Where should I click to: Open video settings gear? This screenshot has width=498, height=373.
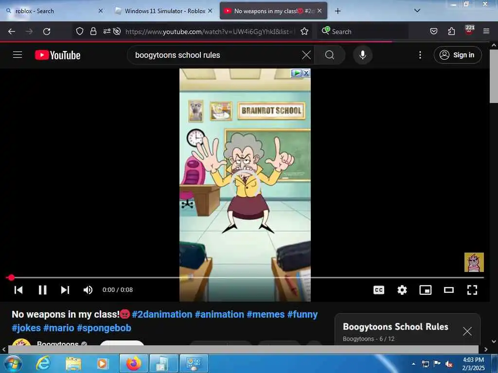click(x=402, y=289)
